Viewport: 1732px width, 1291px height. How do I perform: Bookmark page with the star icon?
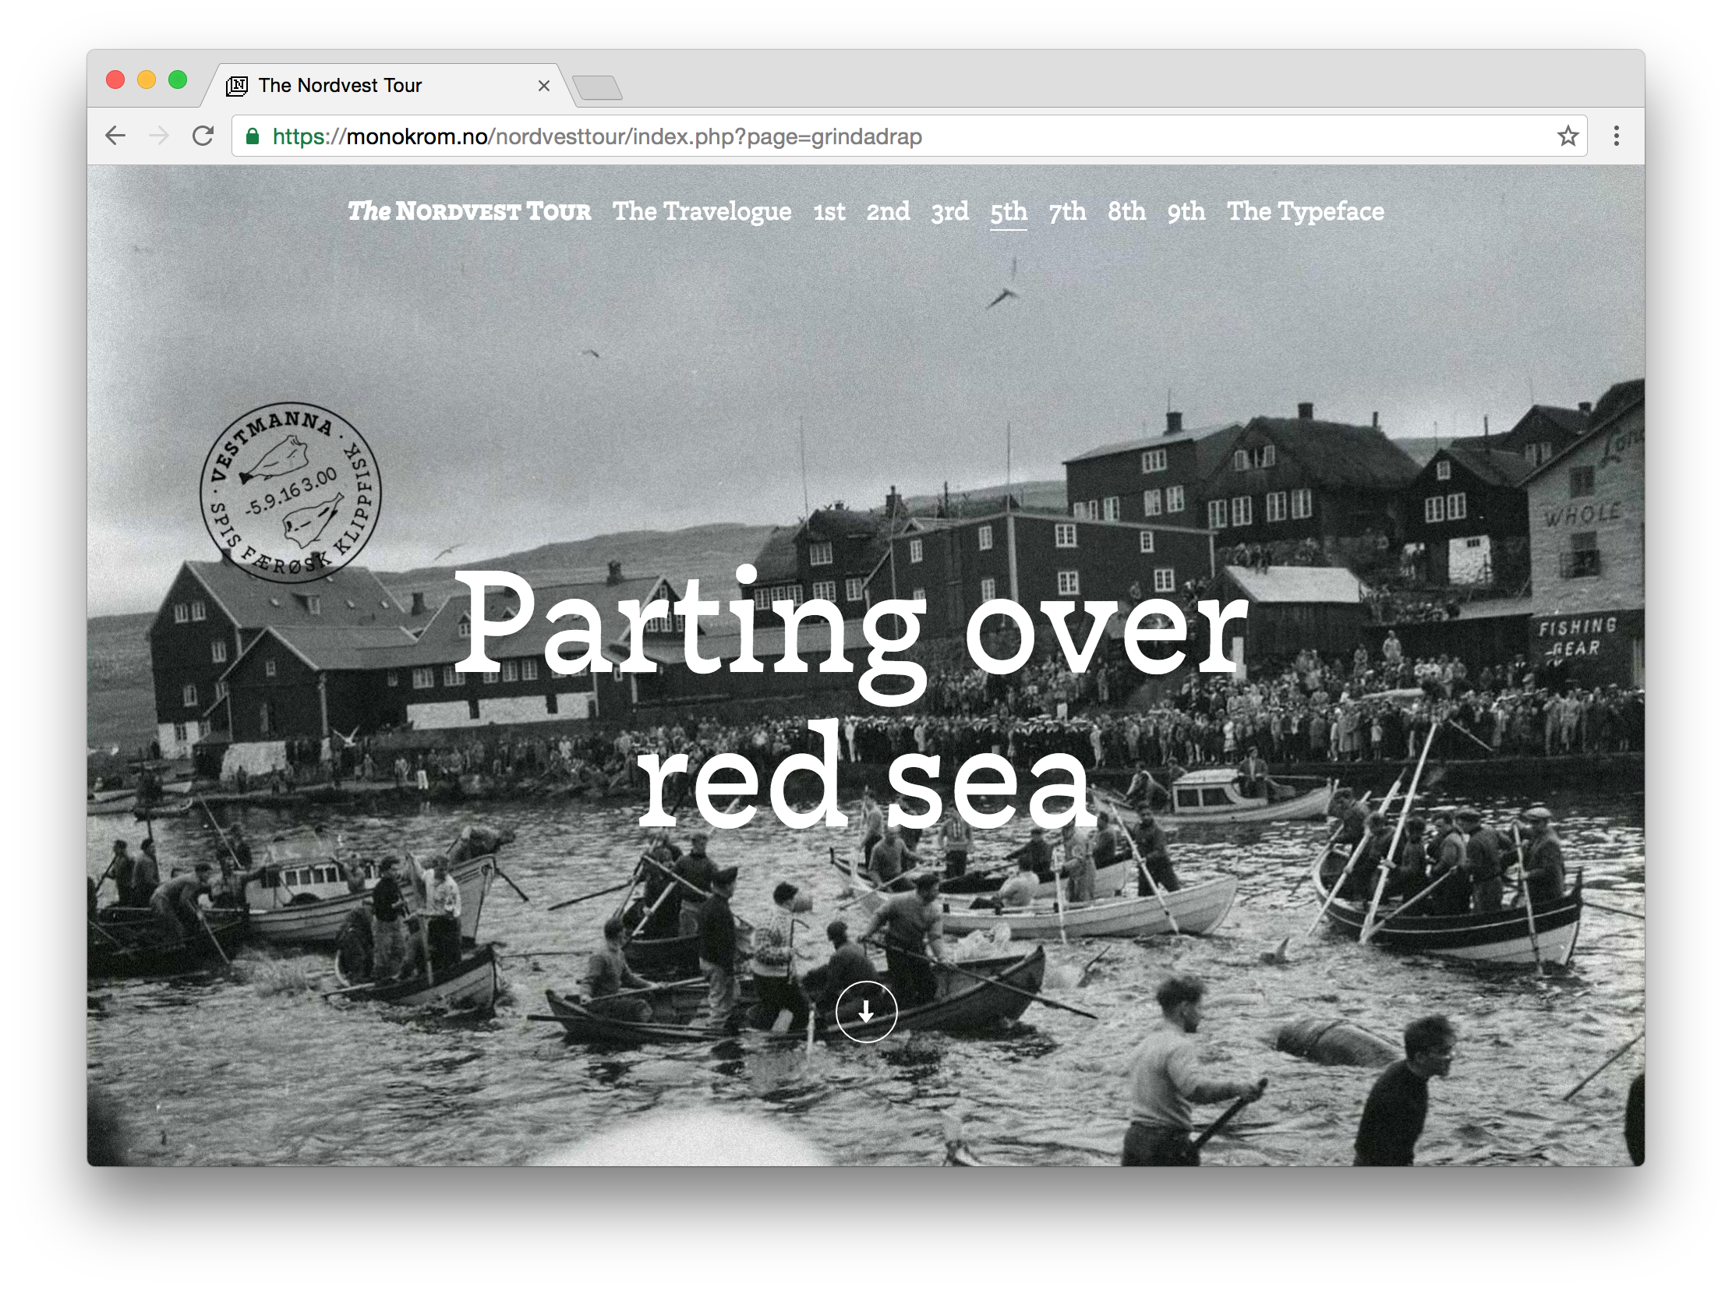pyautogui.click(x=1568, y=136)
